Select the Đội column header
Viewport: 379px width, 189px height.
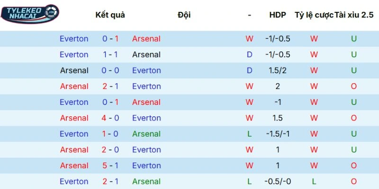pyautogui.click(x=184, y=15)
